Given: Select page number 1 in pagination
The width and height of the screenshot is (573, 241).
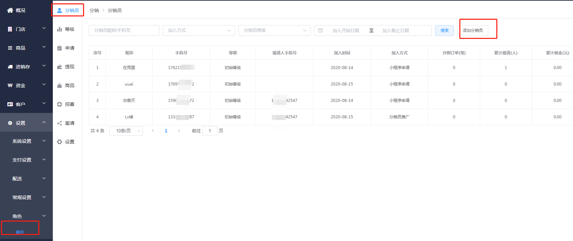Looking at the screenshot, I should [166, 131].
